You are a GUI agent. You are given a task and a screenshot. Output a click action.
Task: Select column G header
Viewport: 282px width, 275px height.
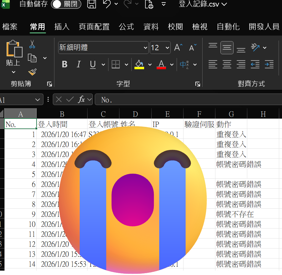tap(231, 114)
